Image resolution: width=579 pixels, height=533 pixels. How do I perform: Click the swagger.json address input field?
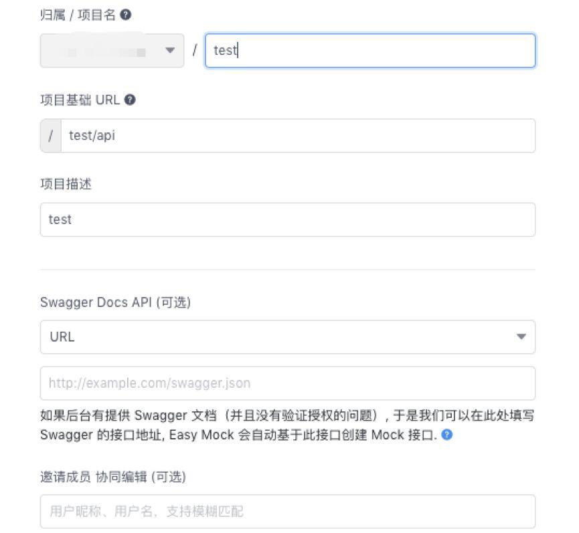tap(287, 383)
